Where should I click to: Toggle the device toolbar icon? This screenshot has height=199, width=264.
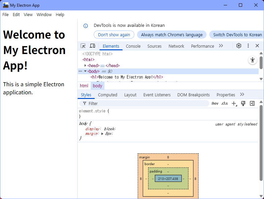pyautogui.click(x=92, y=46)
